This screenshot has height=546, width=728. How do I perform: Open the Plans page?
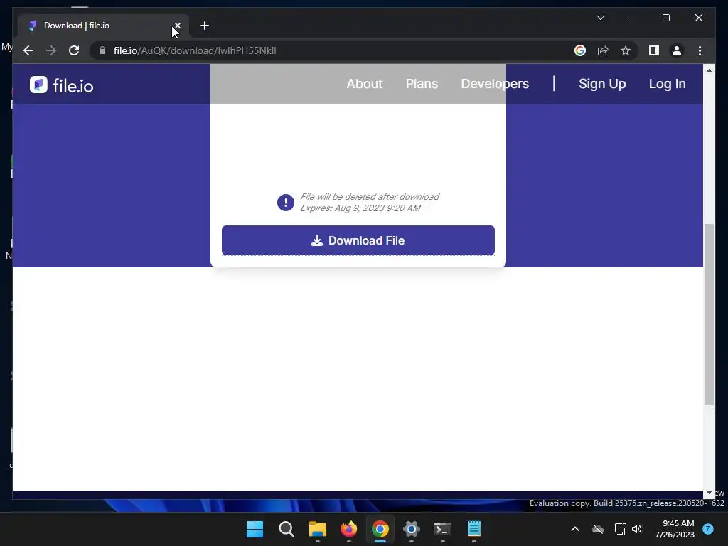point(422,84)
